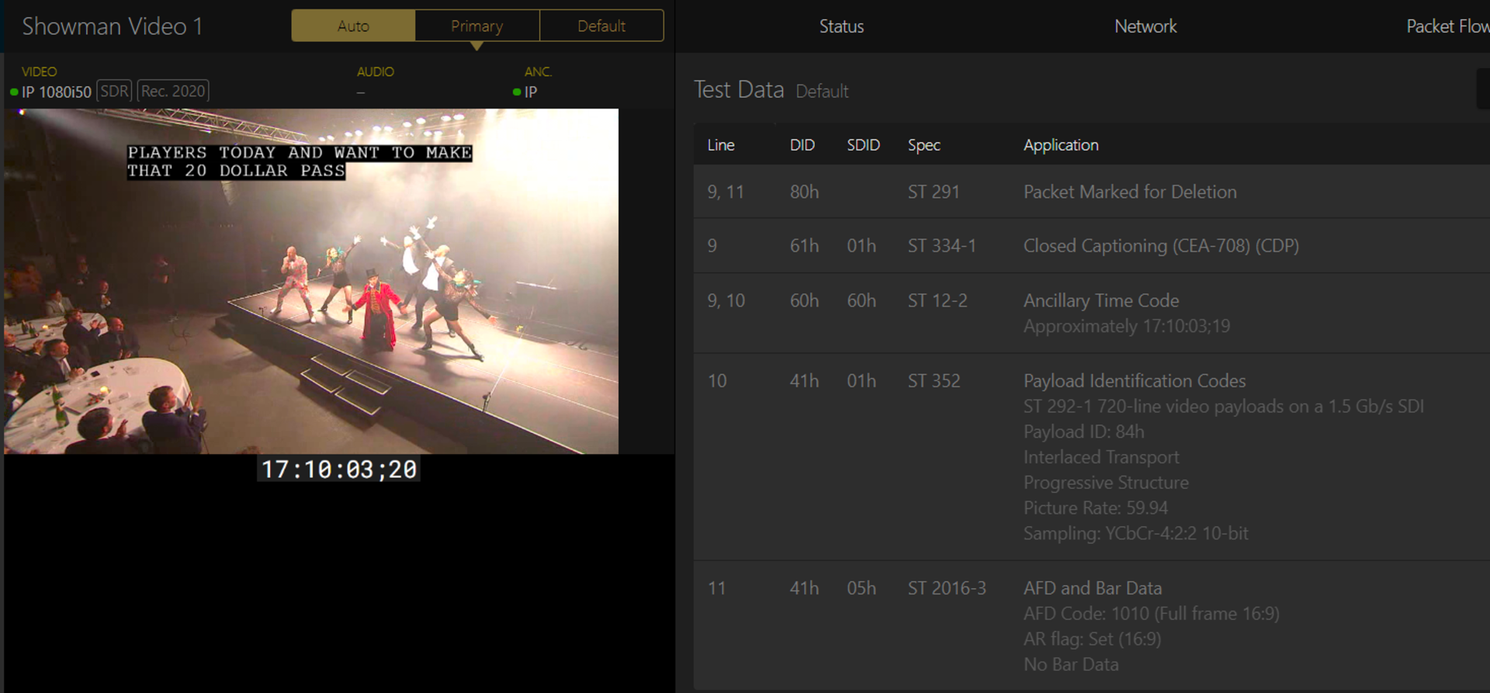
Task: Click the ST 291 spec cell
Action: (x=934, y=192)
